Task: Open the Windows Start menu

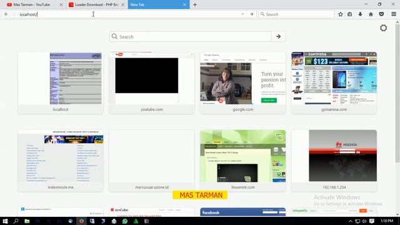Action: [5, 221]
